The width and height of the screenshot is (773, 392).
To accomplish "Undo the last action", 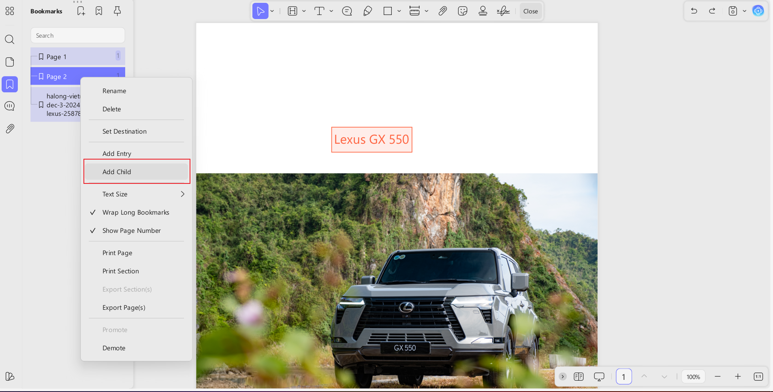I will pyautogui.click(x=694, y=11).
